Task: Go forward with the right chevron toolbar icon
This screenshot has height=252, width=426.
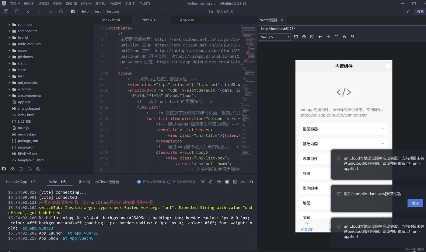Action: (39, 12)
